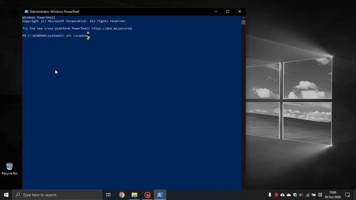Click the taskbar search box

tap(57, 195)
